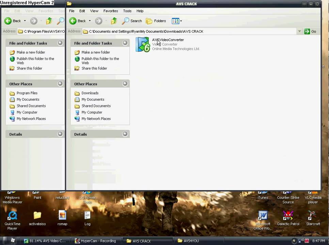Viewport: 329px width, 245px height.
Task: Switch to AVS4YOU taskbar button
Action: tap(199, 241)
